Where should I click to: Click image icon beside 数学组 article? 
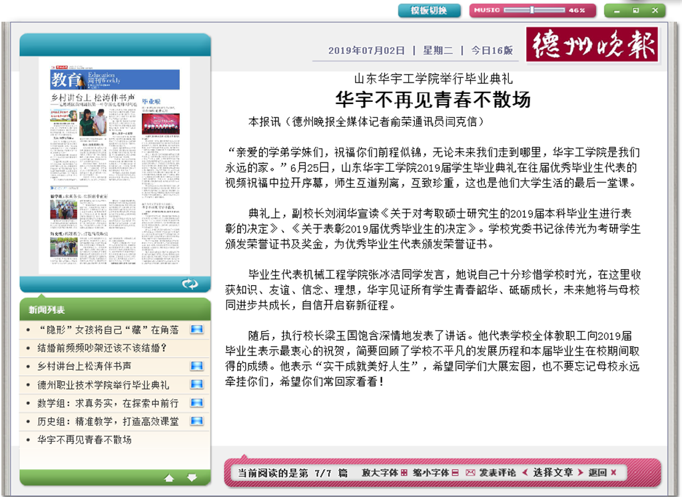point(196,403)
